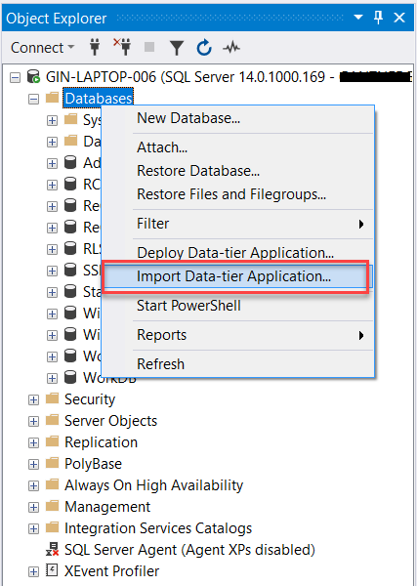Click the database cylinder icon beside Sta

70,291
